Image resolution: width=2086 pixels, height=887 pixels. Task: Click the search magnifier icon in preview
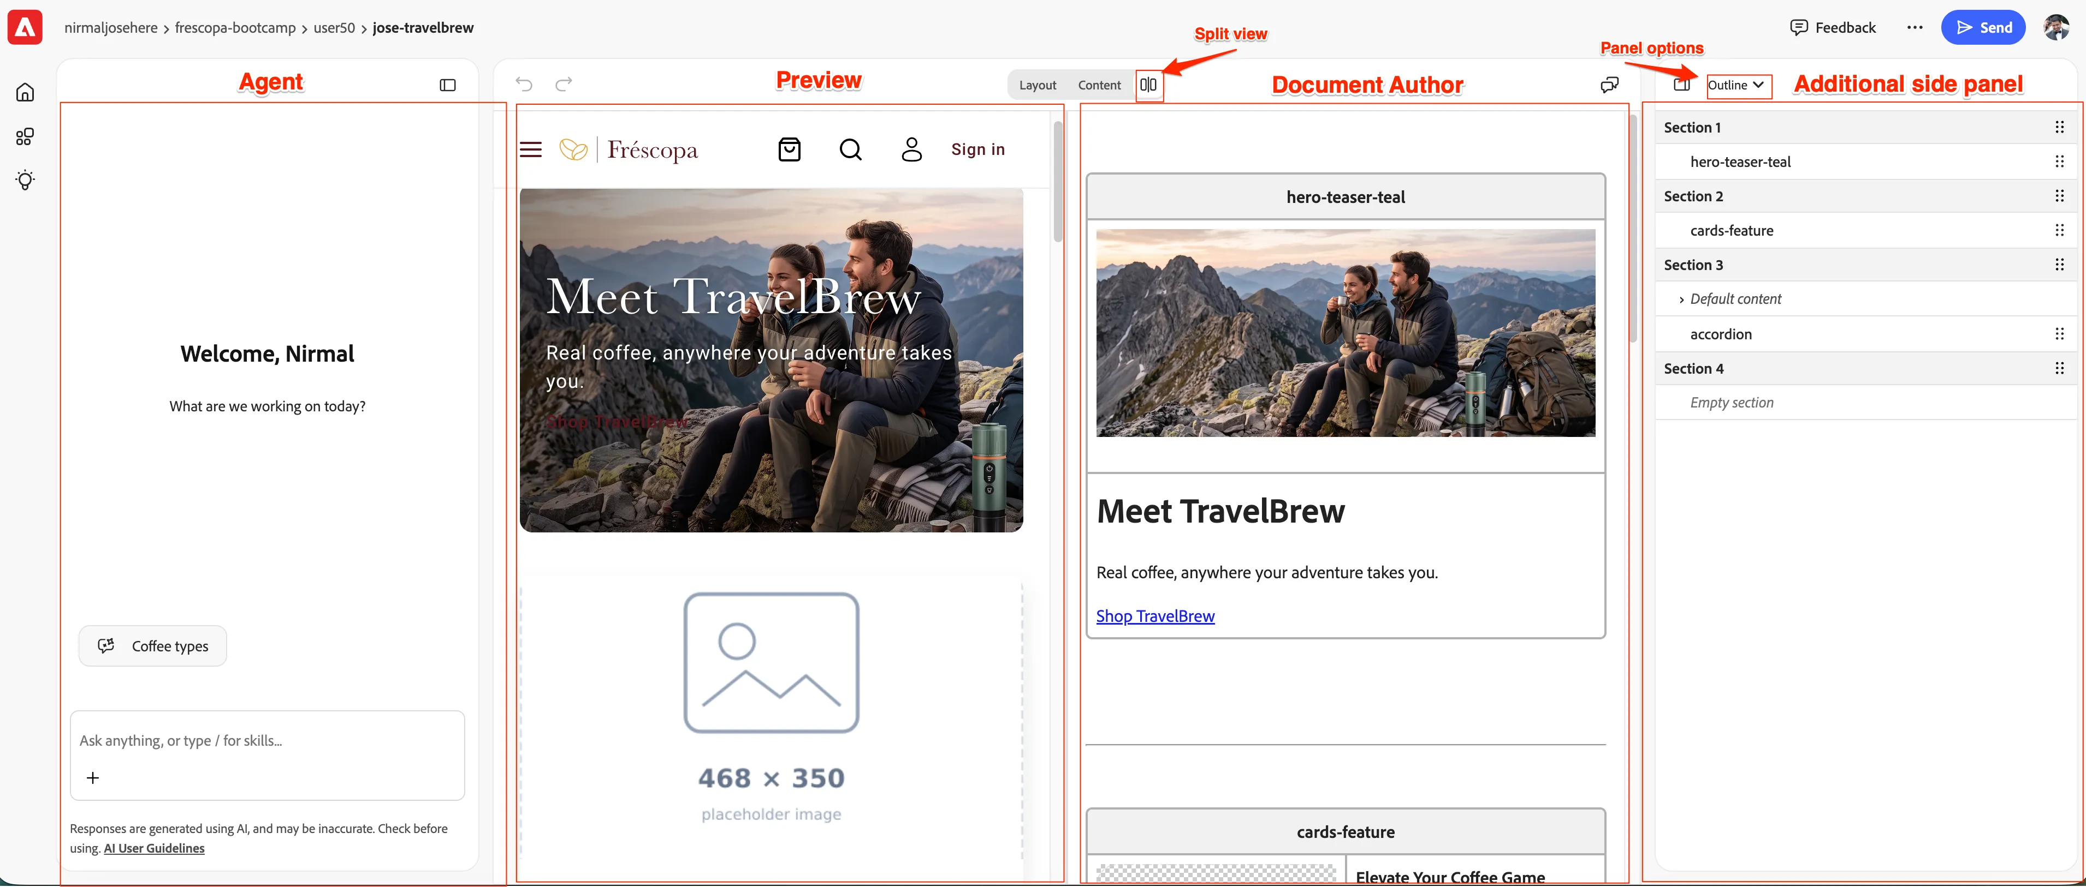tap(850, 149)
